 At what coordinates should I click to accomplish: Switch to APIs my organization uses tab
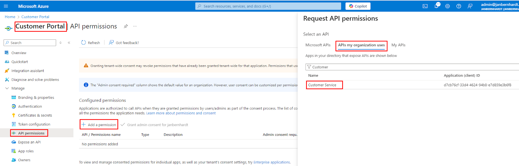[361, 45]
